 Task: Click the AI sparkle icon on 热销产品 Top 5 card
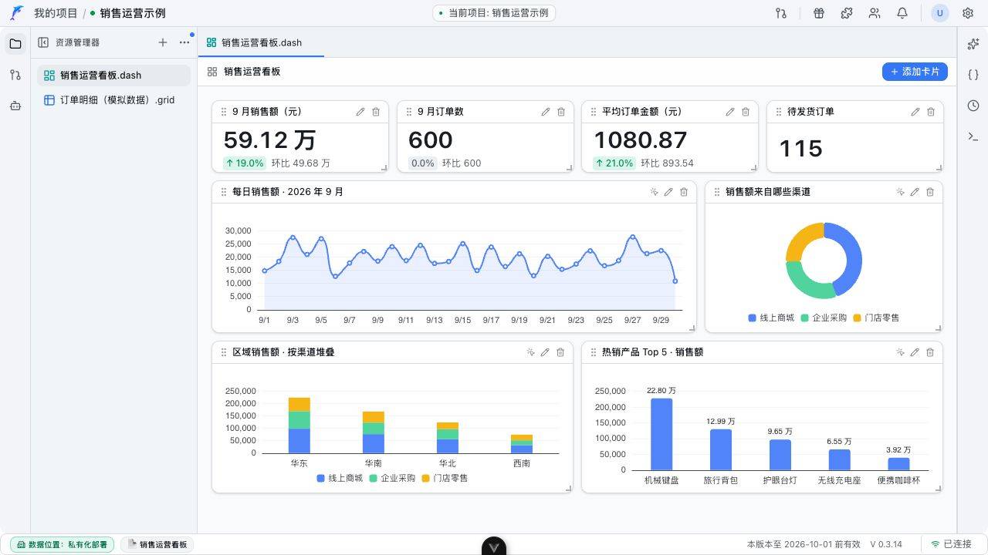pos(900,352)
